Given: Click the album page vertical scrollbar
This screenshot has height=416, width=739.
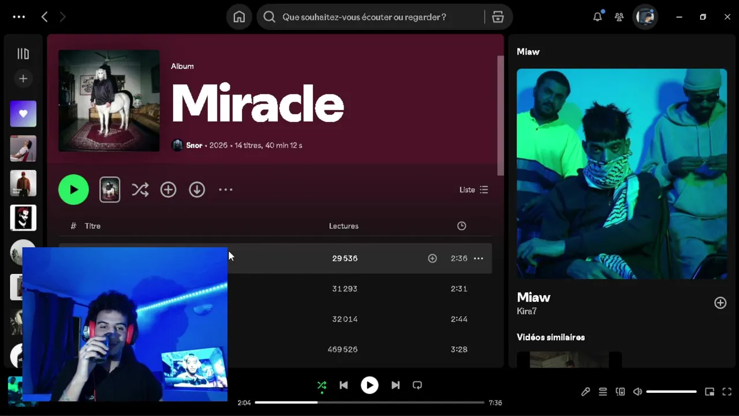Looking at the screenshot, I should [x=500, y=116].
